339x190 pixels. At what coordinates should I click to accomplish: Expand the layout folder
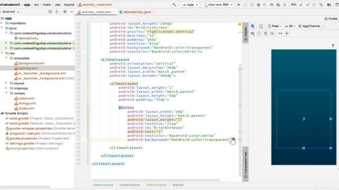pos(6,83)
